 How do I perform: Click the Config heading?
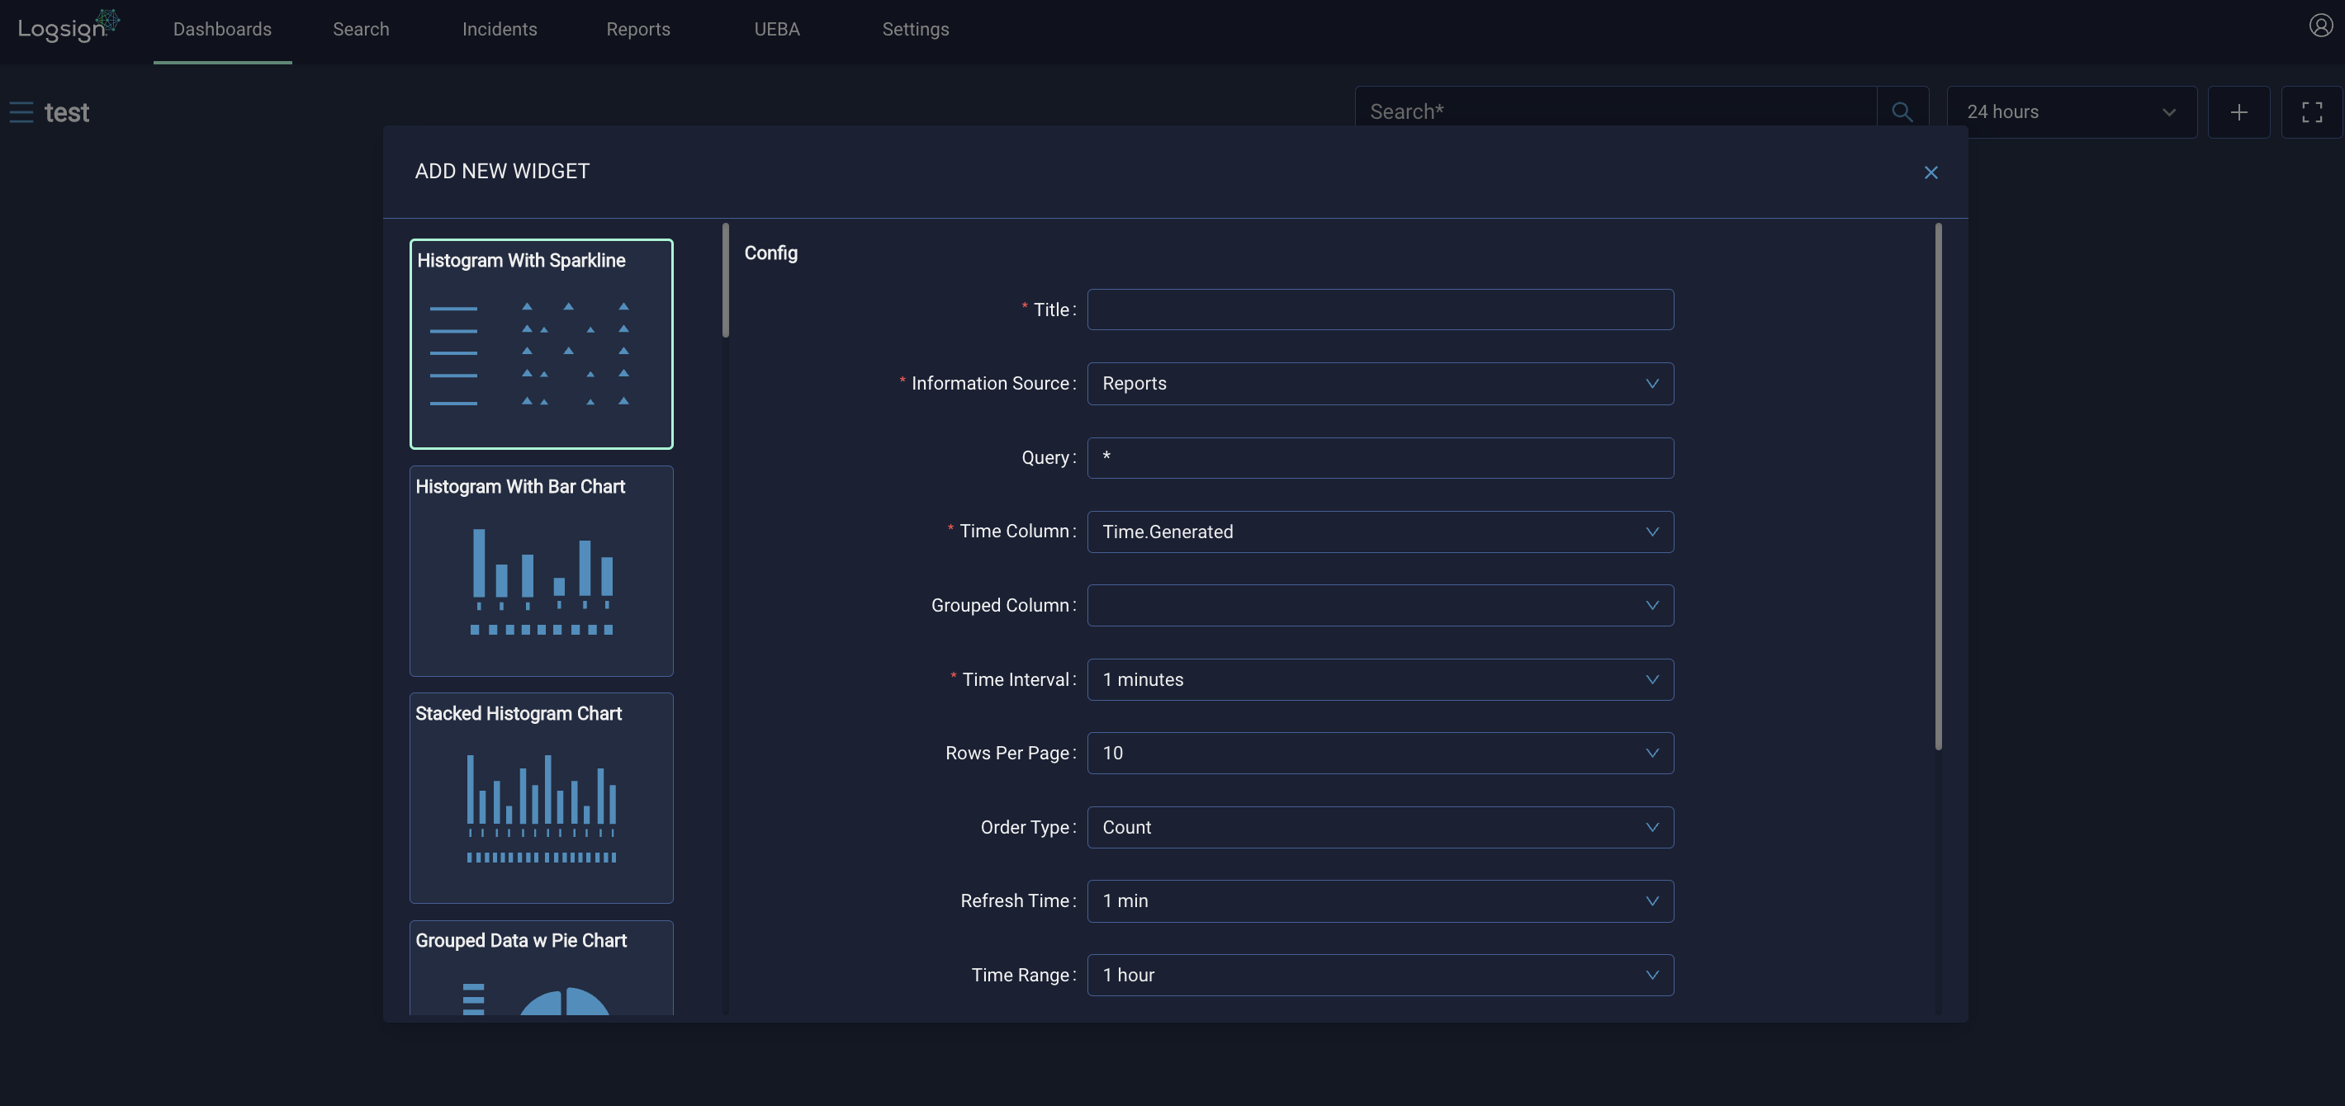(770, 253)
